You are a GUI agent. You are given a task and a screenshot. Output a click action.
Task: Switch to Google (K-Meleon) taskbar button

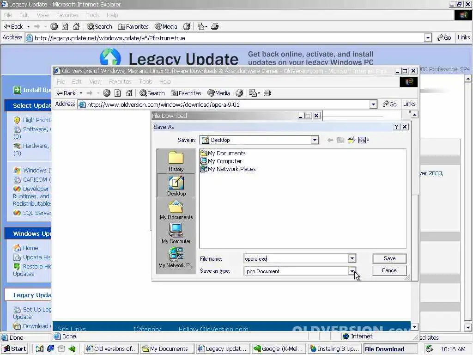(279, 349)
